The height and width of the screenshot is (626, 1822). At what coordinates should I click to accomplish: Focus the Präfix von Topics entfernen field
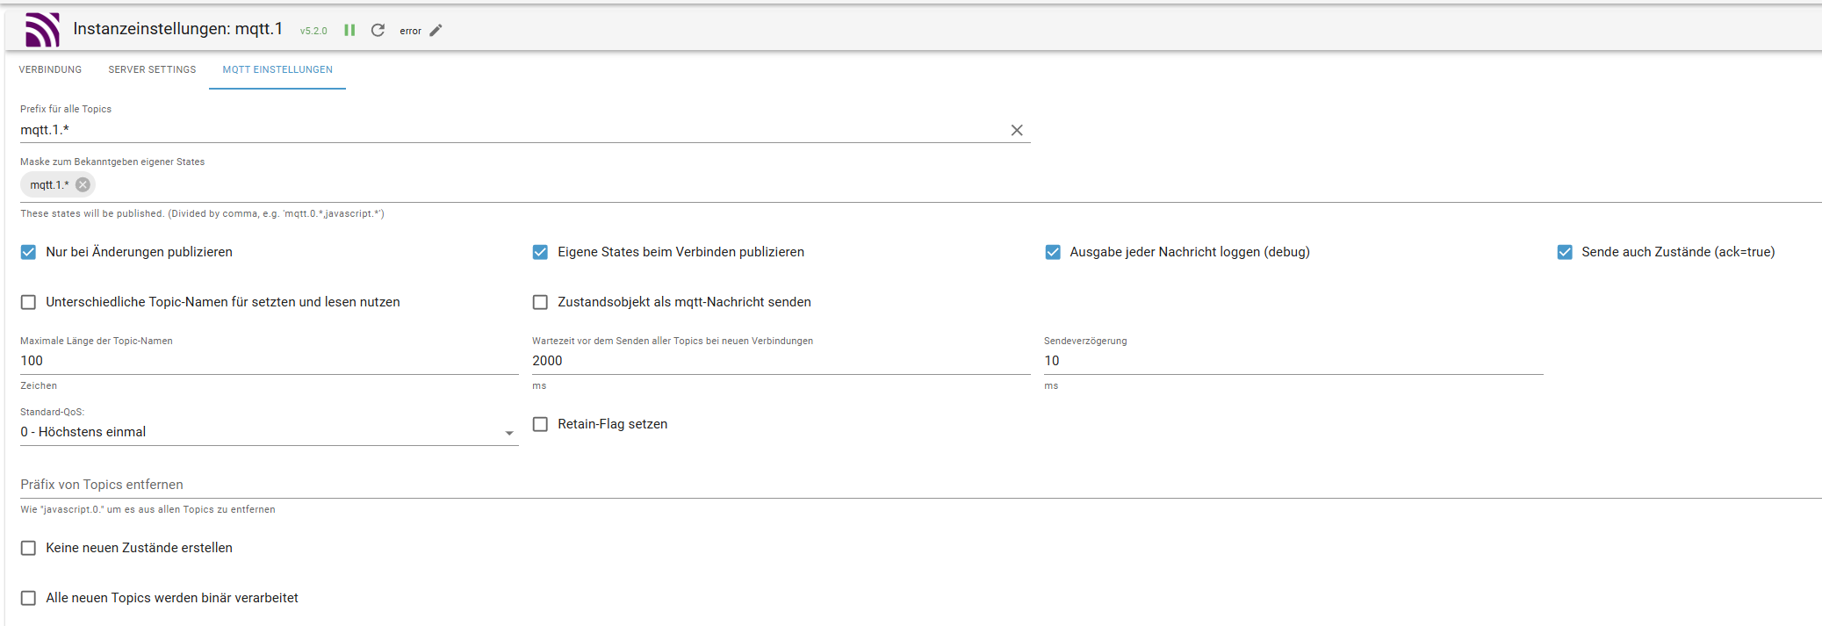click(x=920, y=485)
